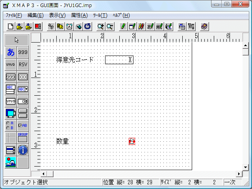This screenshot has width=252, height=189.
Task: Open the ファイル(F) menu
Action: point(14,15)
